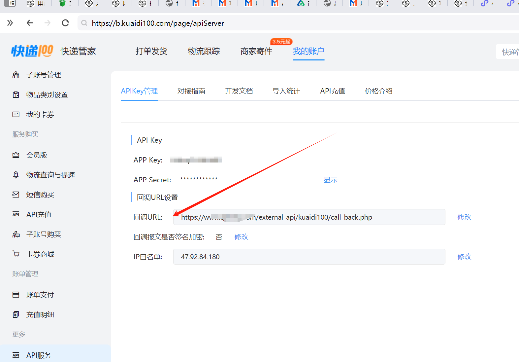
Task: Click the 3.5元起 badge
Action: click(281, 42)
